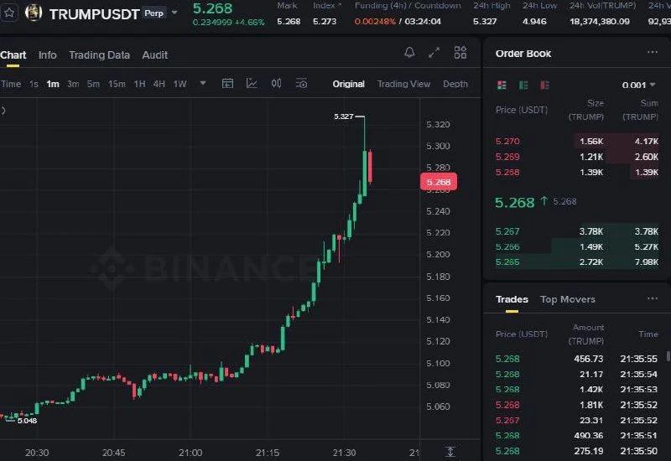Show asks-only order book view
Screen dimensions: 671x461
coord(544,85)
